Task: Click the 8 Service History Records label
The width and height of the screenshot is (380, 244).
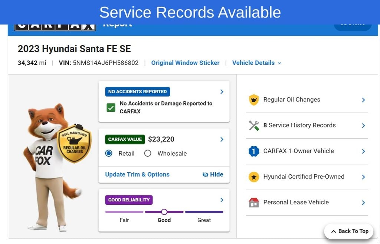Action: [299, 125]
